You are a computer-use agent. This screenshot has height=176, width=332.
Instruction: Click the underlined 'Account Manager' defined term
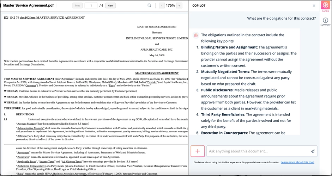(x=28, y=124)
